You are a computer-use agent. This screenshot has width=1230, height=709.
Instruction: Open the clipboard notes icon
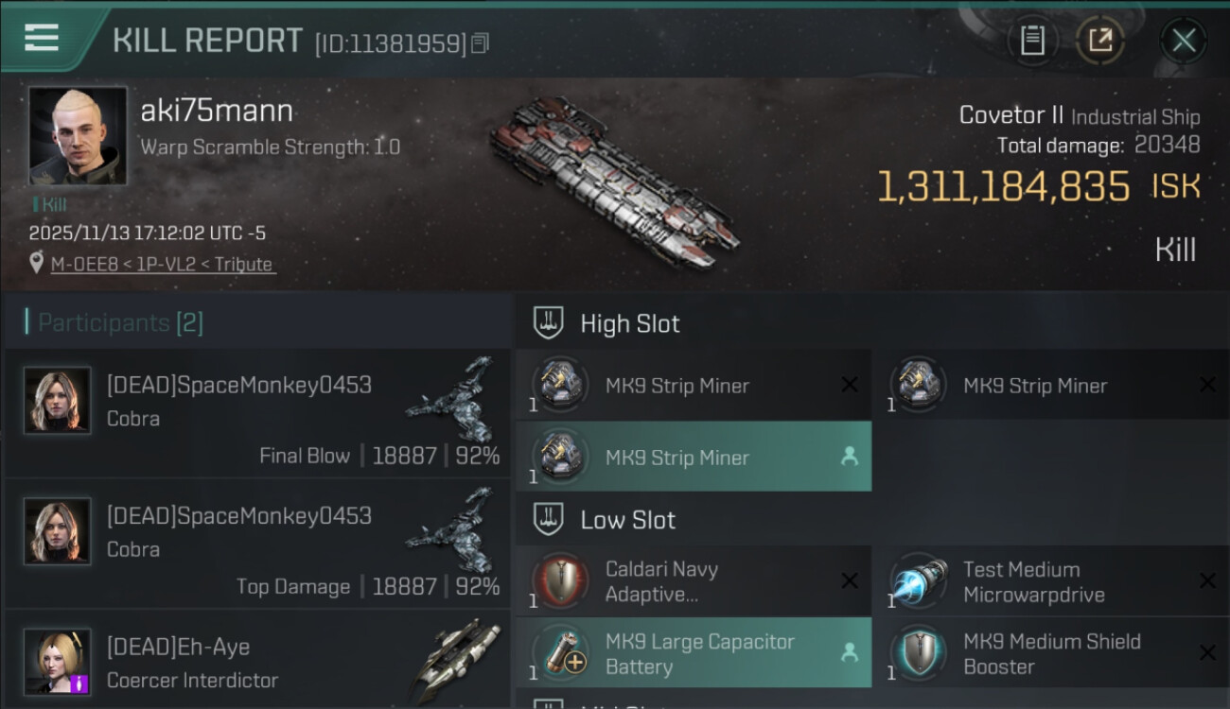[x=1032, y=40]
